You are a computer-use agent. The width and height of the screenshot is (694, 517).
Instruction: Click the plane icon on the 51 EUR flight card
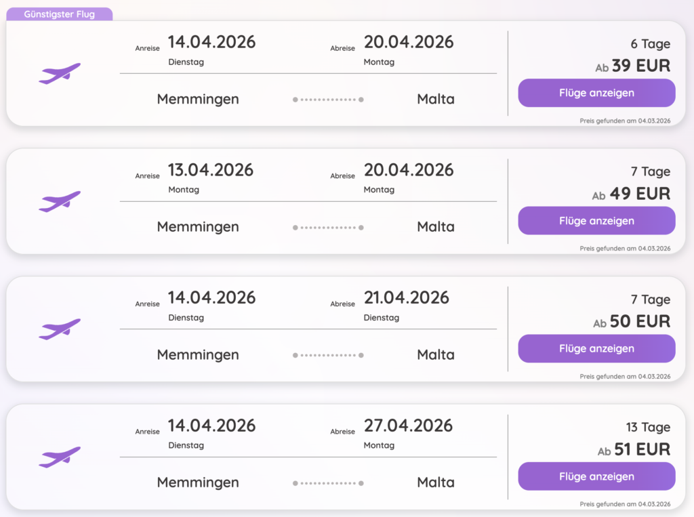(x=60, y=457)
